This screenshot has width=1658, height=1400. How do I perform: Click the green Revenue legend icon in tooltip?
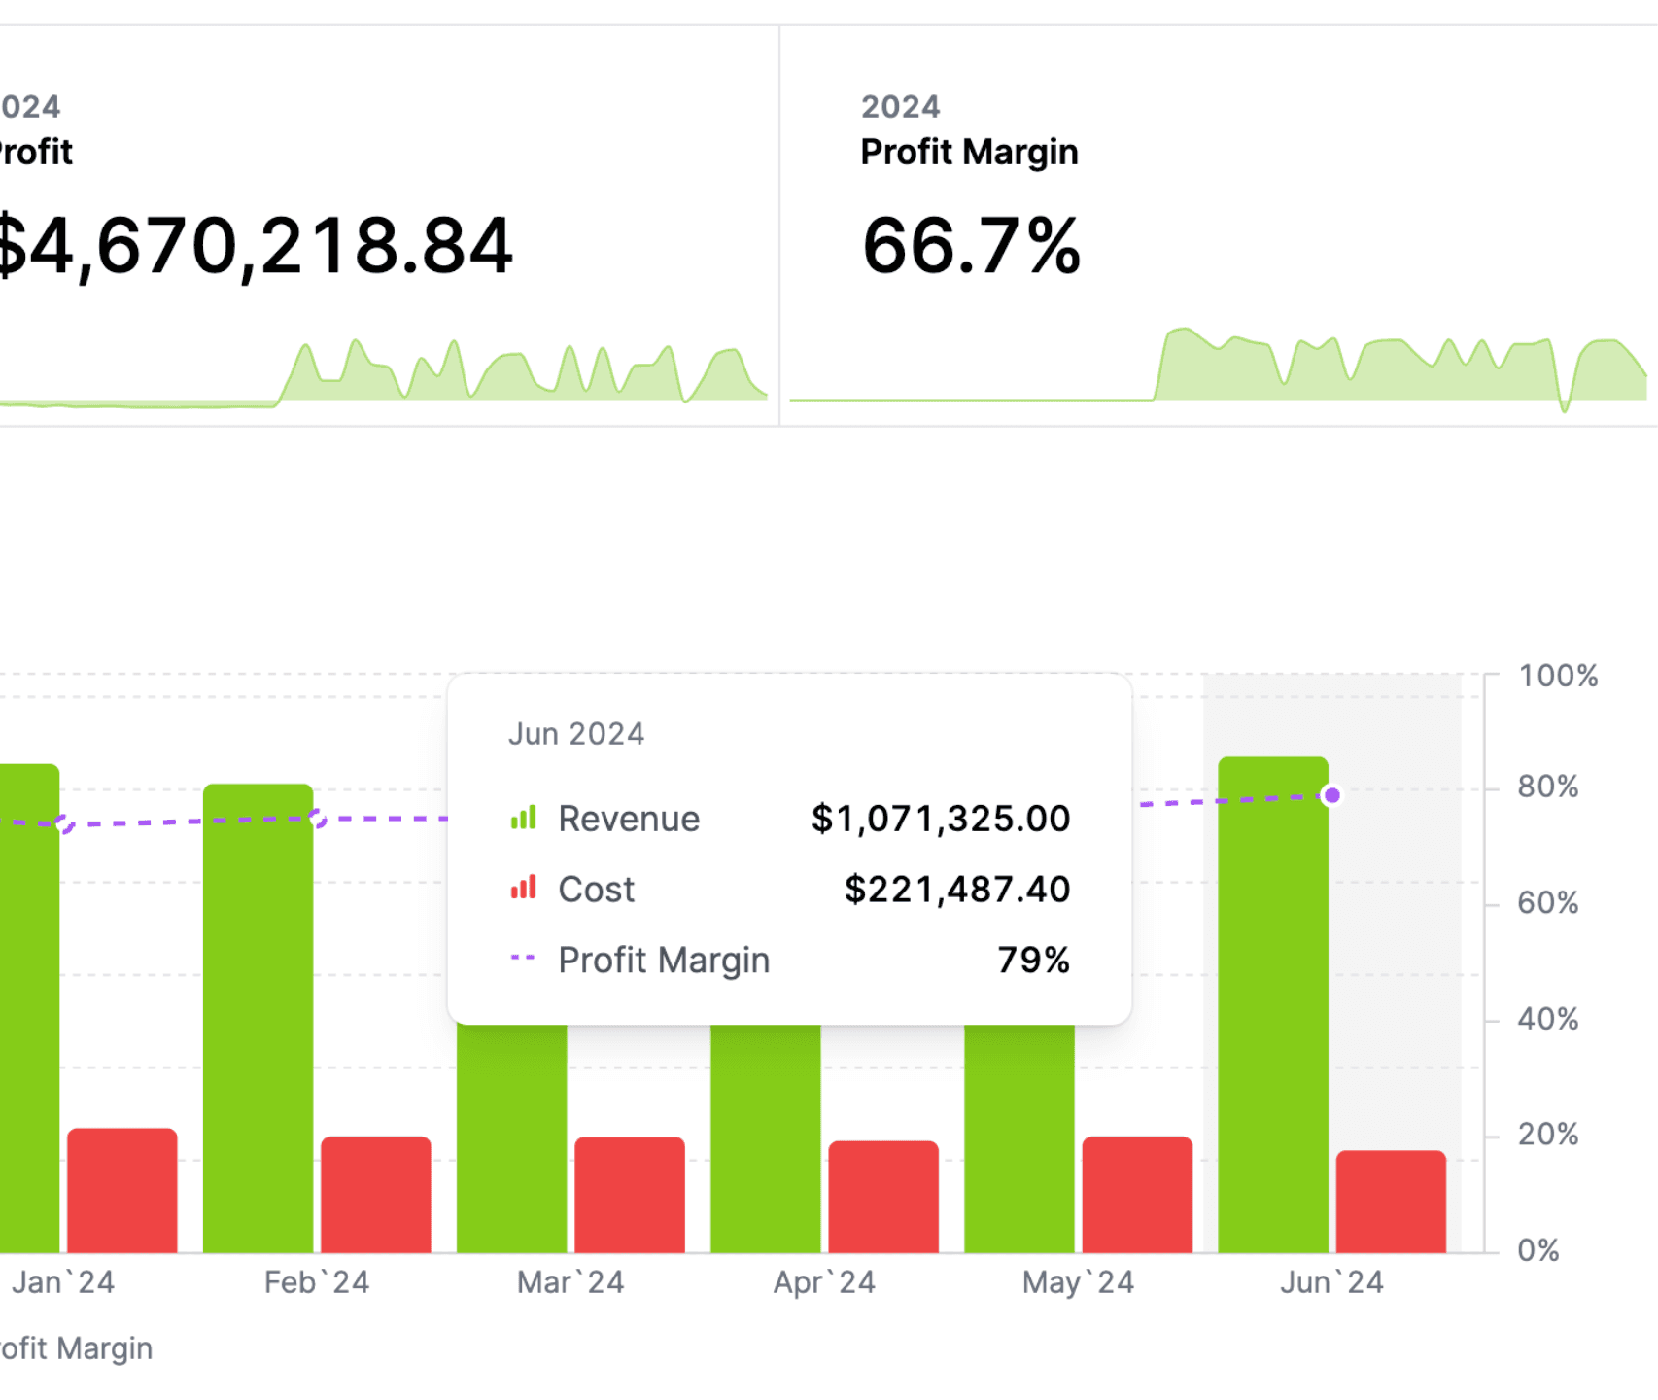[x=525, y=818]
